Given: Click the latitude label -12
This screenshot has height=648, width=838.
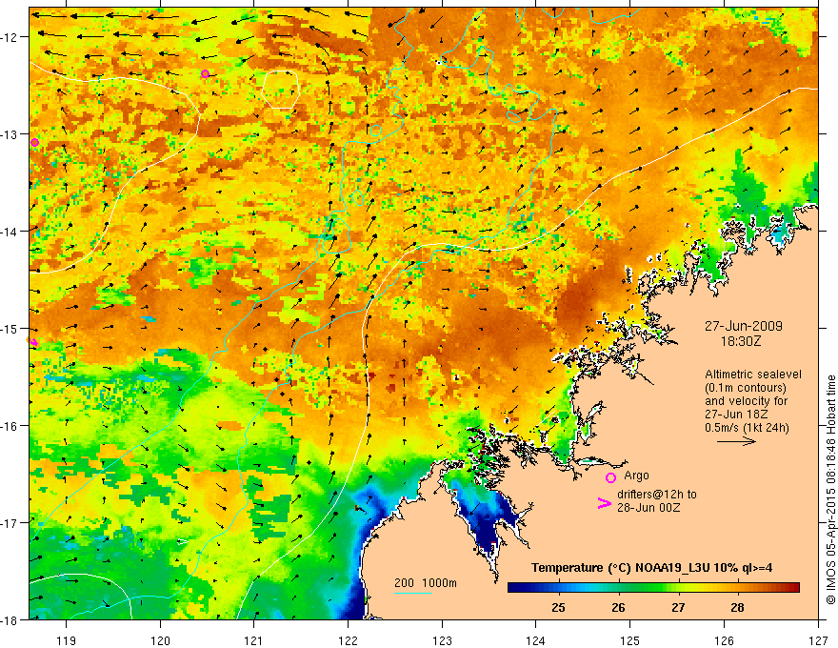Looking at the screenshot, I should pyautogui.click(x=10, y=37).
